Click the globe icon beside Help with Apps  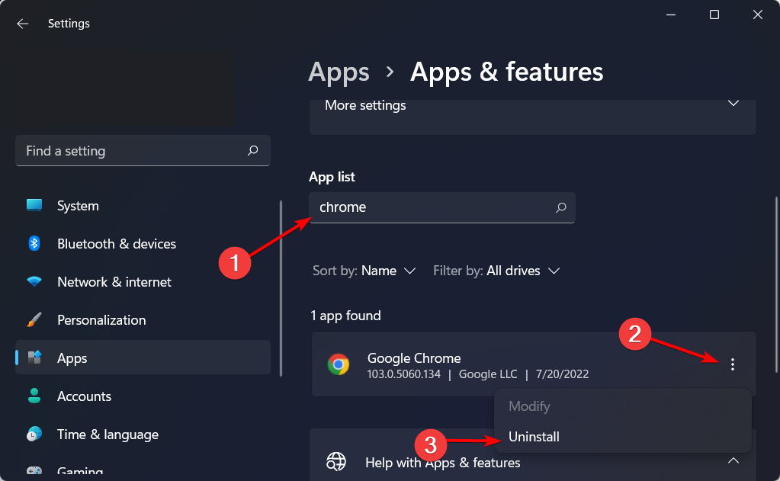(336, 462)
